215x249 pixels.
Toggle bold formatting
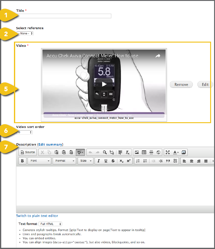[22, 161]
